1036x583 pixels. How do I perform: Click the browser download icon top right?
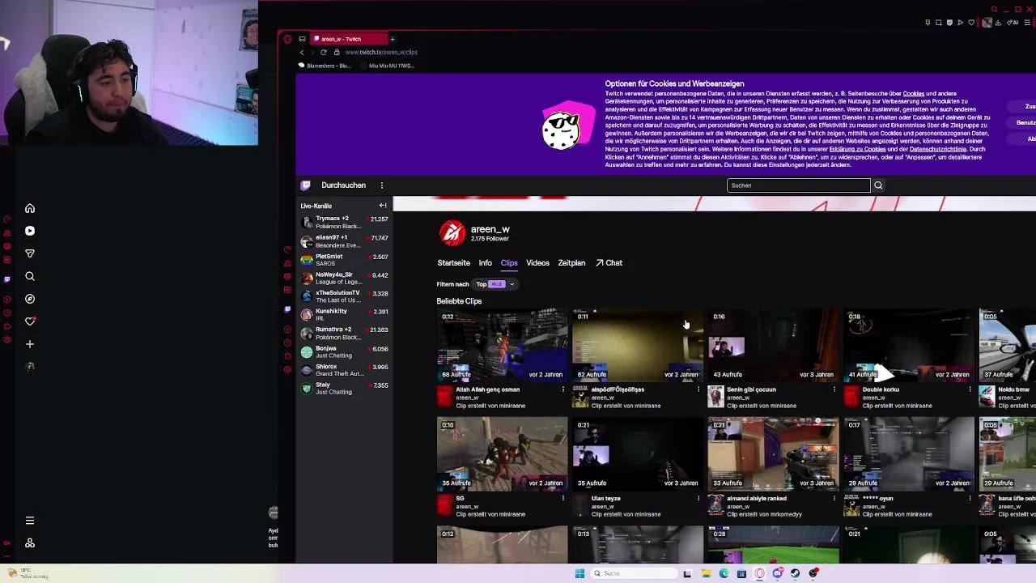998,23
